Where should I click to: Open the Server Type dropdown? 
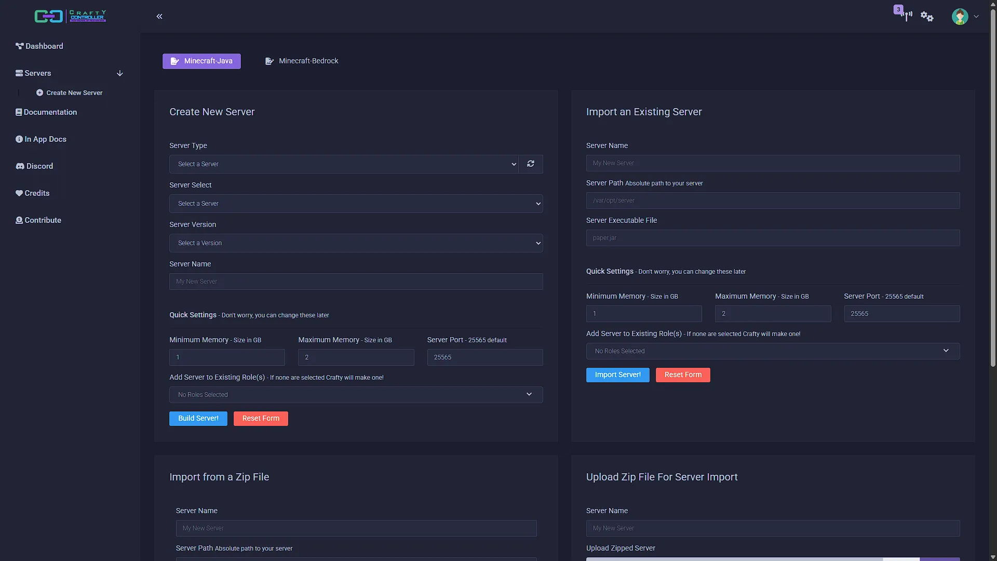(344, 164)
